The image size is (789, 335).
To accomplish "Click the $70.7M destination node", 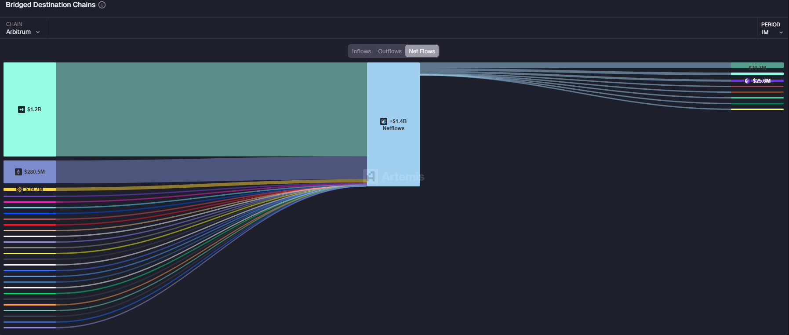I will click(x=757, y=66).
